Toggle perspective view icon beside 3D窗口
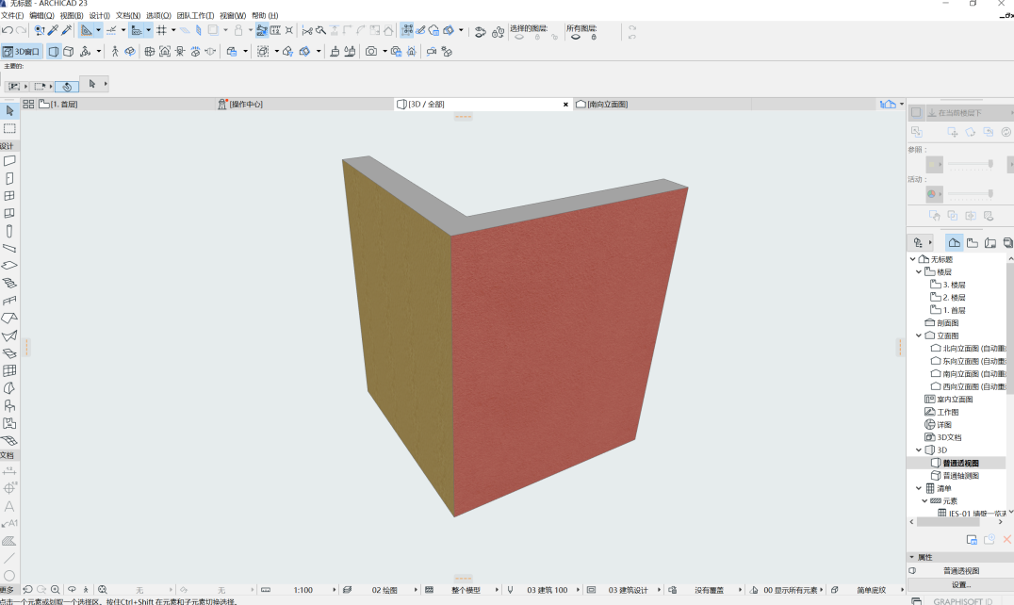 point(54,51)
